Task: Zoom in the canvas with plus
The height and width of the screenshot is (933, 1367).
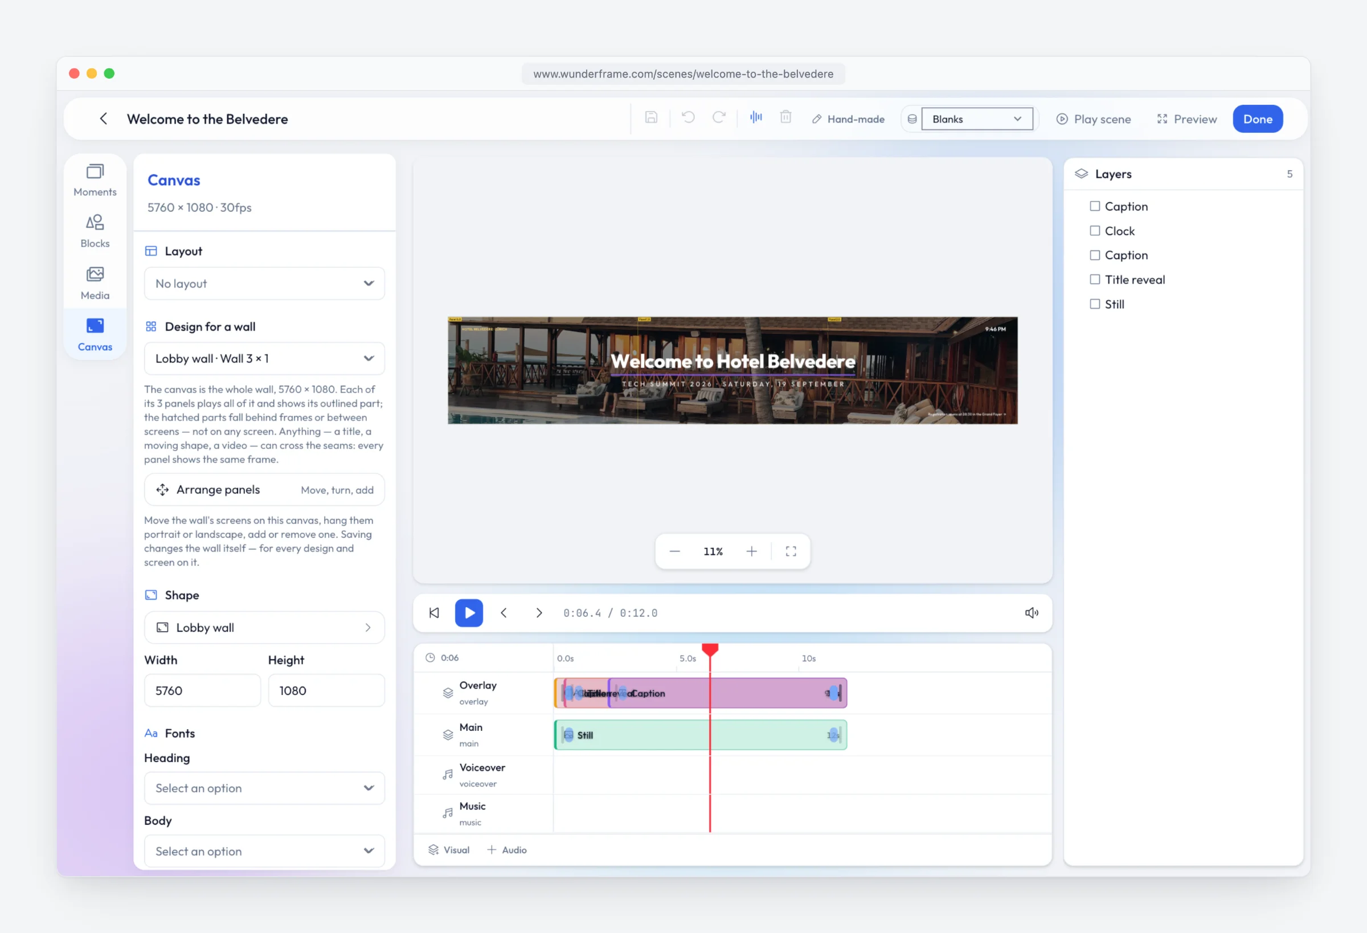Action: tap(752, 551)
